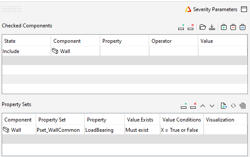Set Checked Components to selection basket

pos(242,27)
